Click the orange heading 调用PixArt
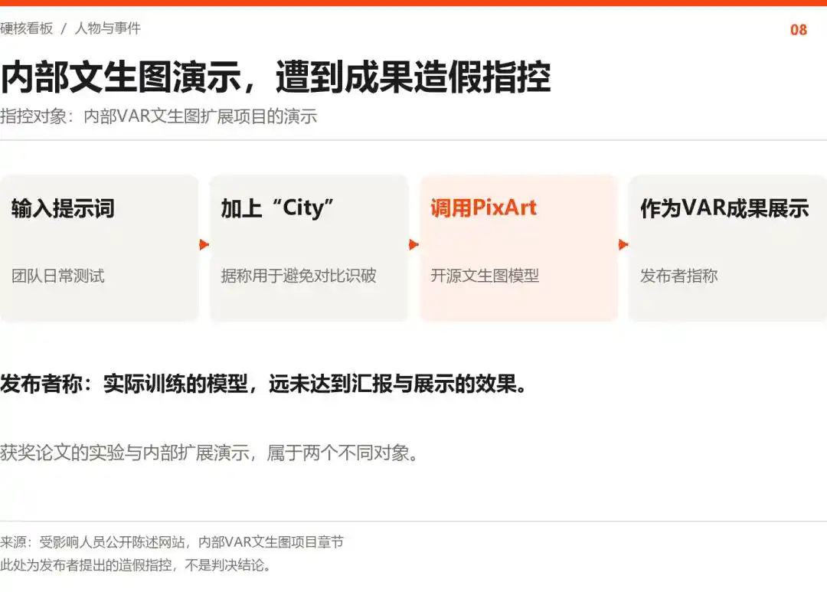827x592 pixels. [x=484, y=208]
